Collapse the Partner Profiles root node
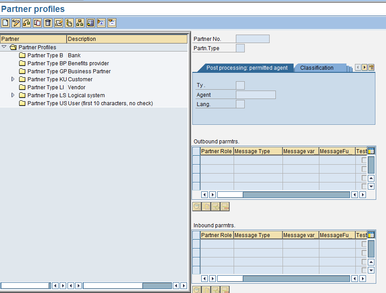 click(x=4, y=47)
